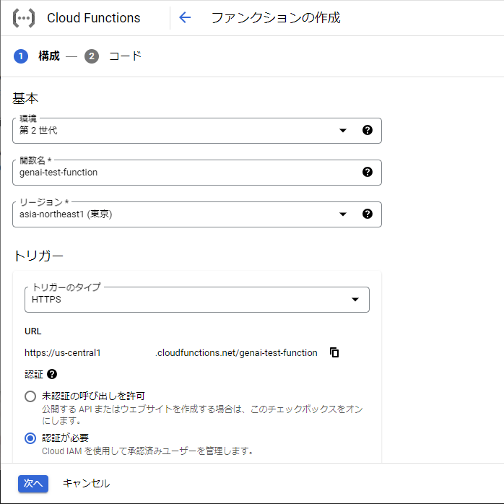Select 未認証の呼び出しを許可 radio option
The image size is (504, 504).
click(x=30, y=396)
